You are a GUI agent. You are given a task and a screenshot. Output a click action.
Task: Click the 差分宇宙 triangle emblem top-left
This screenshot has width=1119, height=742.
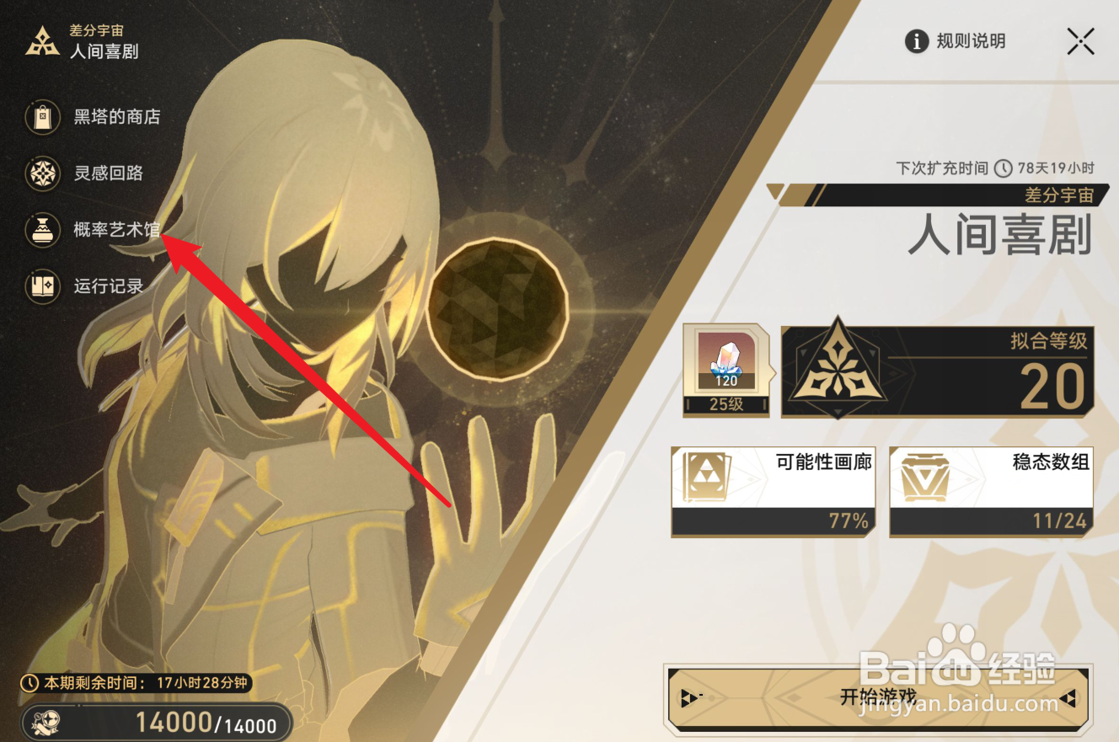[x=42, y=40]
